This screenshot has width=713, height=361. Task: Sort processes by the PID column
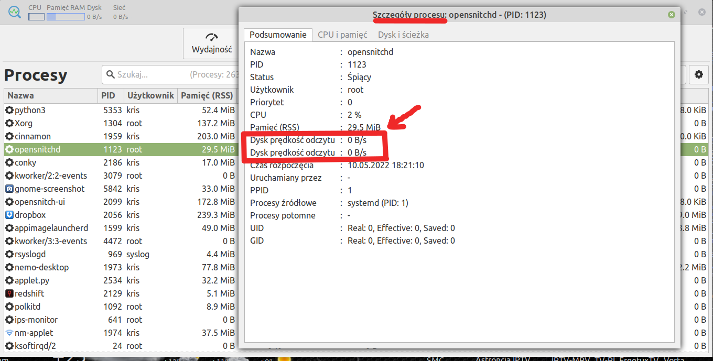(111, 96)
